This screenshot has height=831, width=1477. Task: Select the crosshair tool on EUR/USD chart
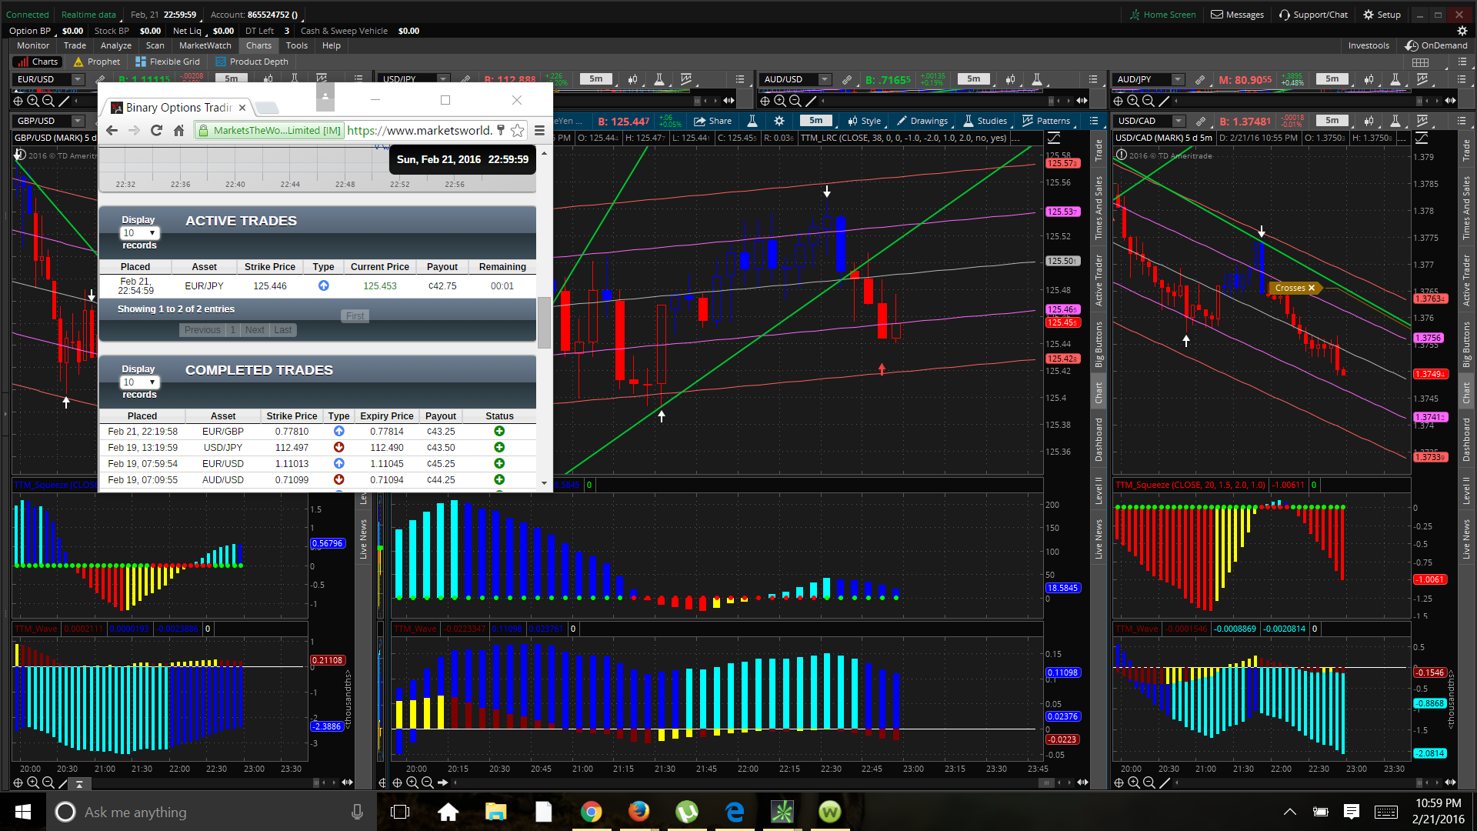(18, 101)
